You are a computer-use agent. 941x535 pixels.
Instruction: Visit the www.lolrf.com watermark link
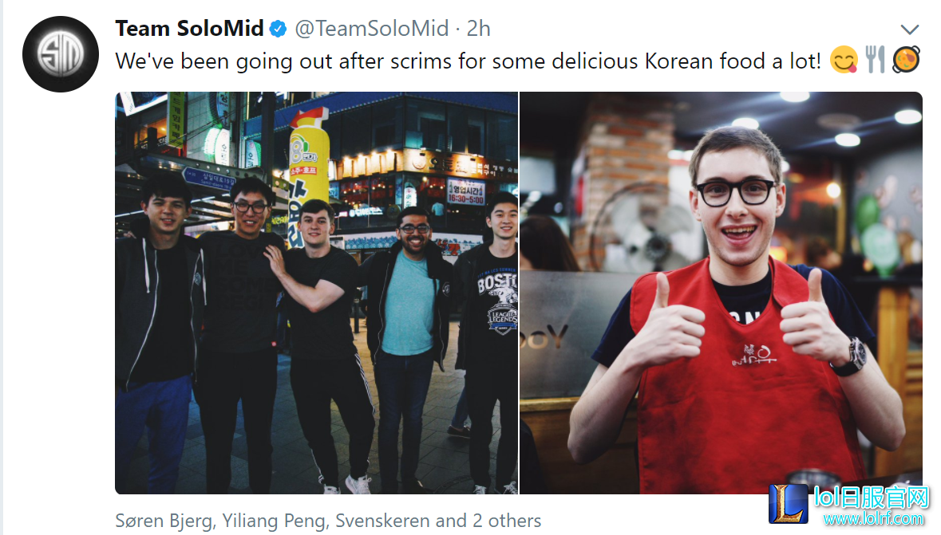tap(874, 518)
